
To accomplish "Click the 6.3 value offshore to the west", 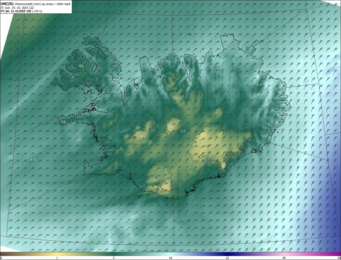I will tap(33, 160).
